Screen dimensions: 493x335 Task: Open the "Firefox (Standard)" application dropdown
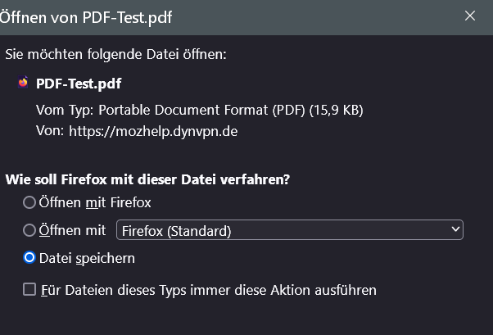coord(290,230)
